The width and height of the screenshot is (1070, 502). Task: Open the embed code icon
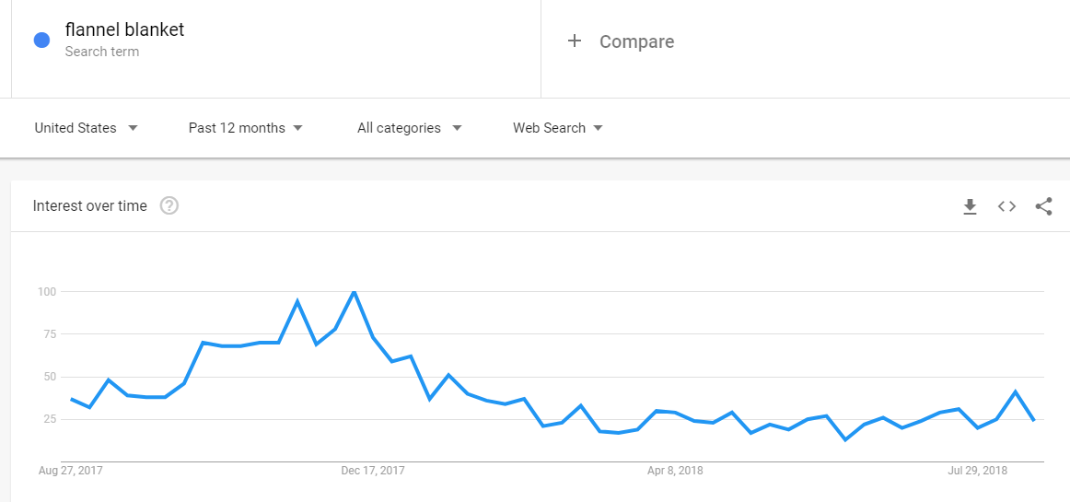tap(1006, 206)
